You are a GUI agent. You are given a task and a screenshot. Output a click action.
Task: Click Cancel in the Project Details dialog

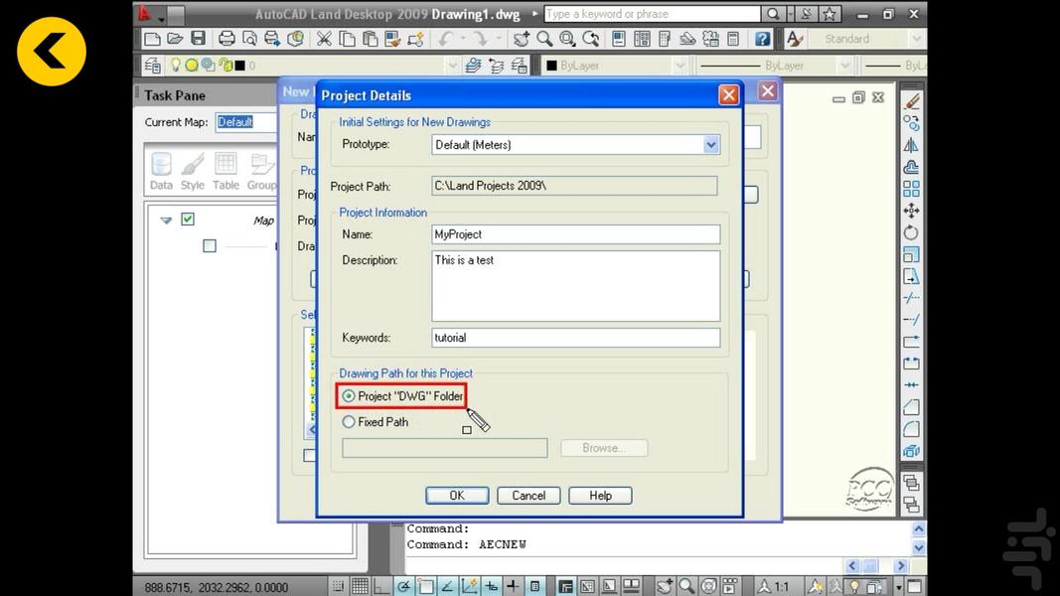coord(528,495)
